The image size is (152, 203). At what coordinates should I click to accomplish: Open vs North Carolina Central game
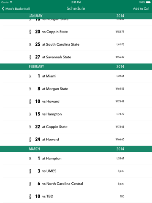pos(76,184)
